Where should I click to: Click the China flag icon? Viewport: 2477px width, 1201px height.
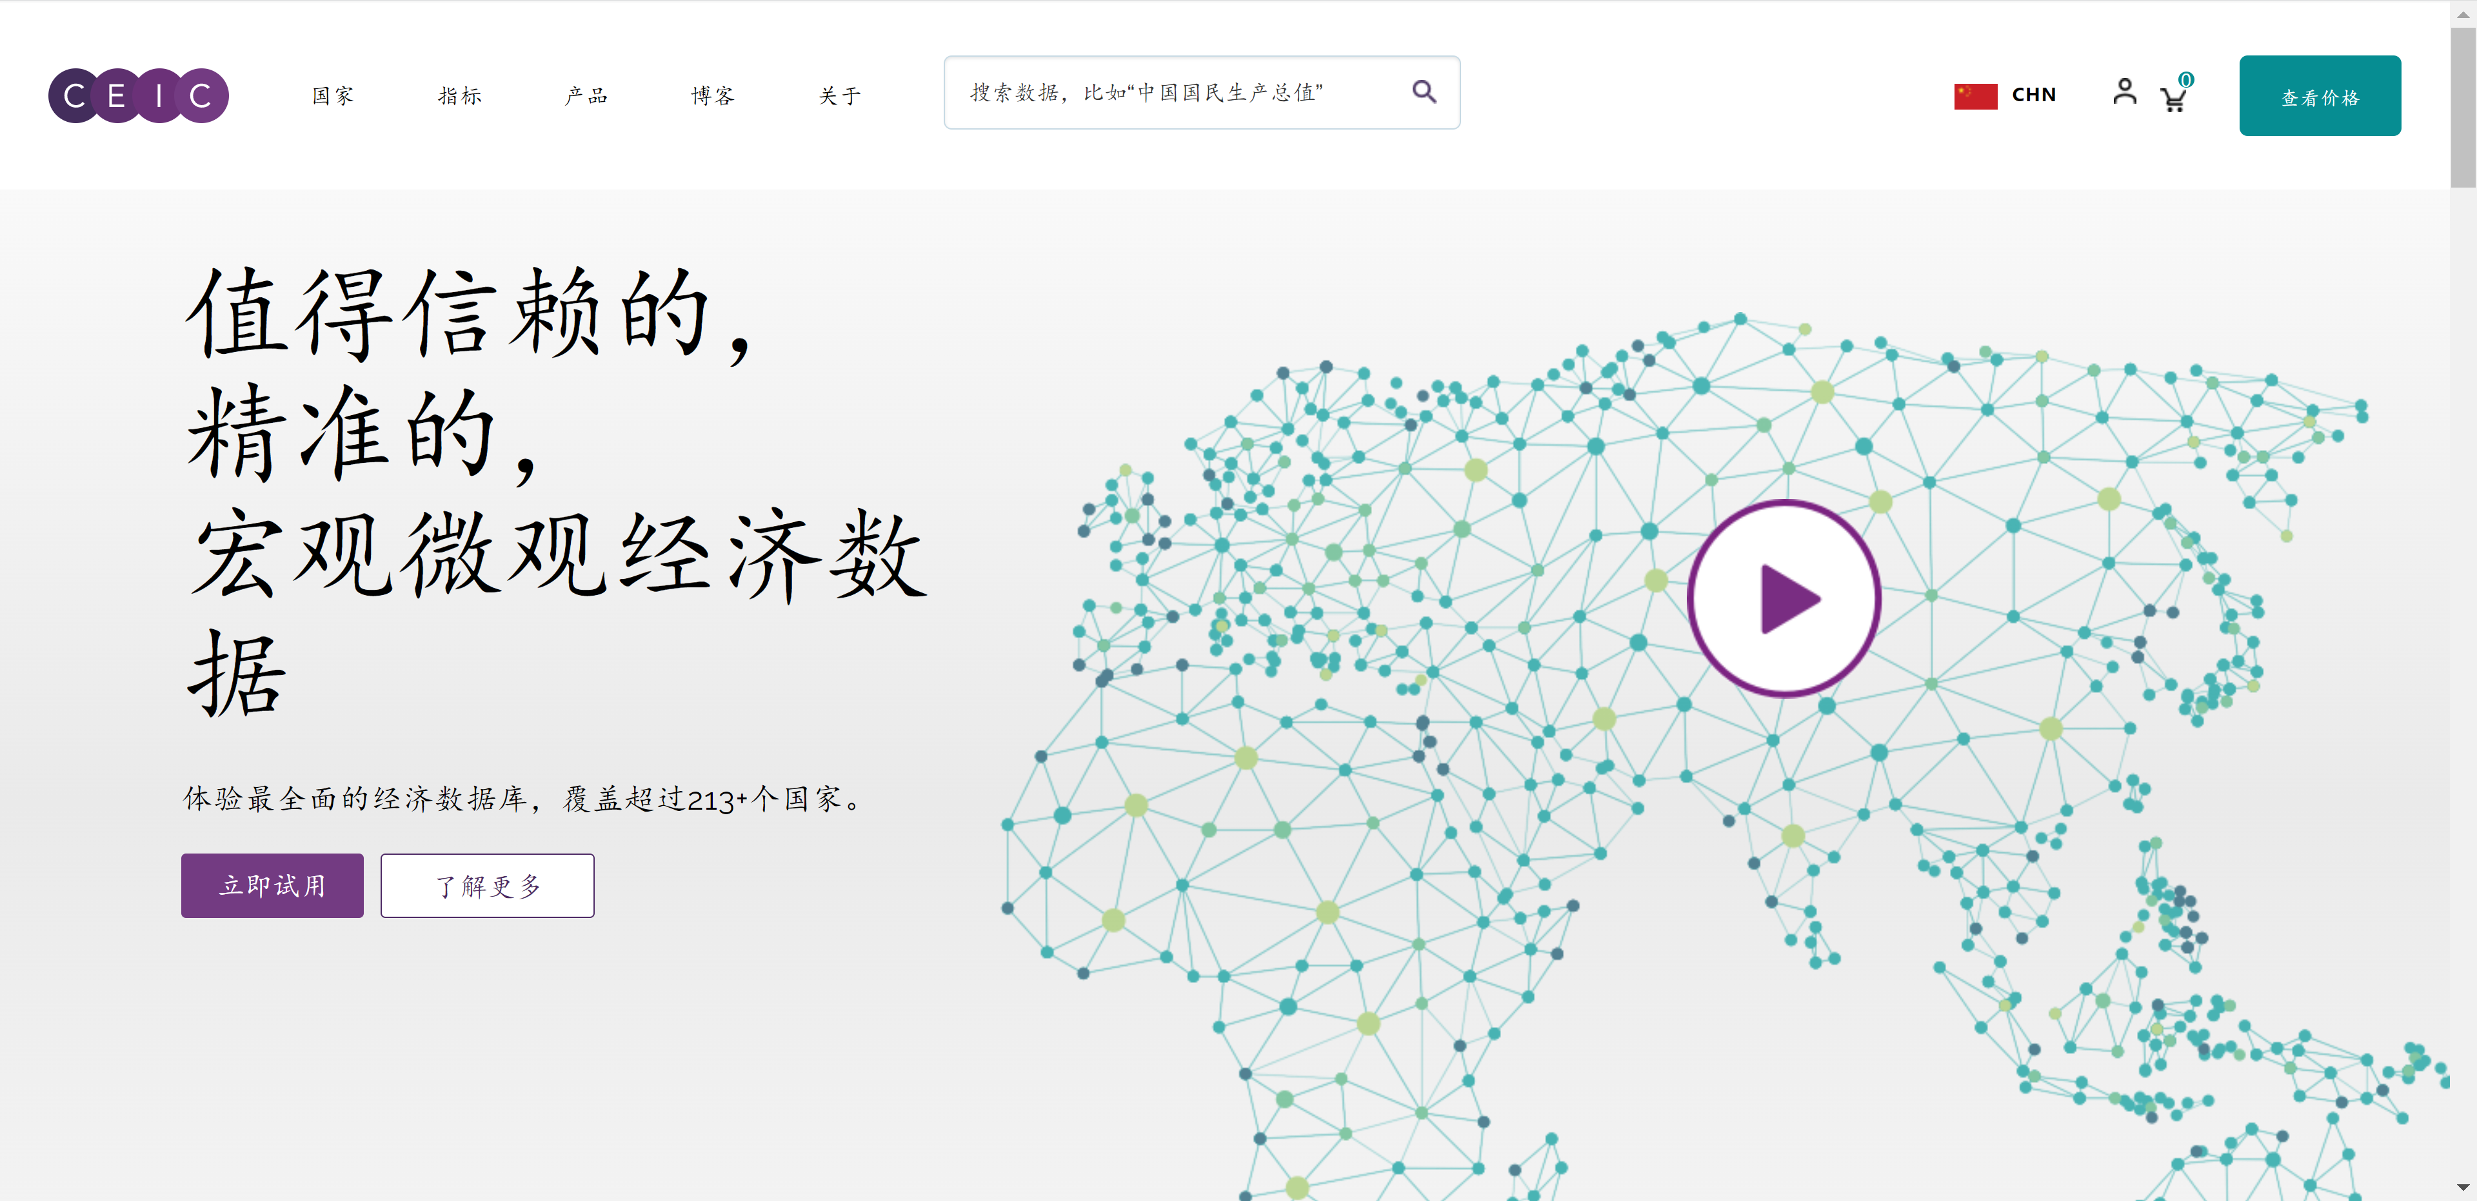tap(1975, 95)
